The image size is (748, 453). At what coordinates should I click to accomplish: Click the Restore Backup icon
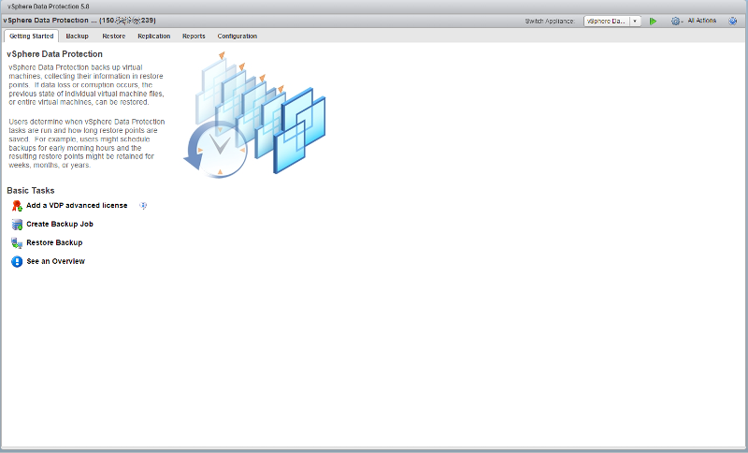tap(17, 243)
